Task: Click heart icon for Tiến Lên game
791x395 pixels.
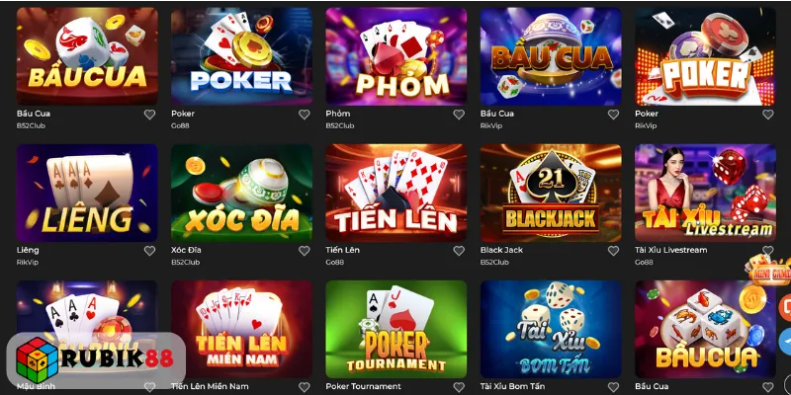Action: click(x=459, y=251)
